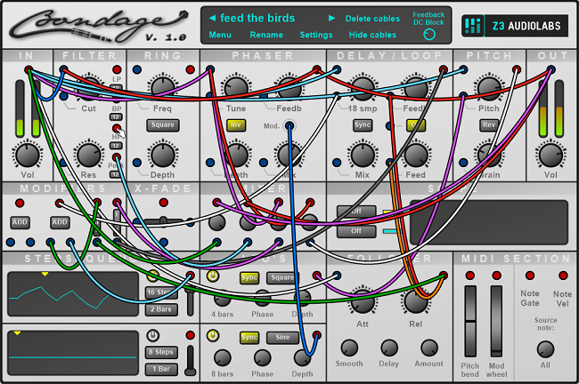Go to the previous preset arrow
The height and width of the screenshot is (384, 579).
[212, 18]
